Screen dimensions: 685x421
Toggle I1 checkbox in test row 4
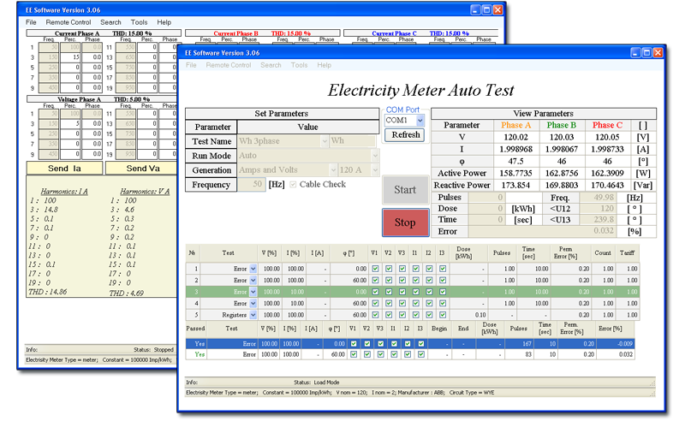(x=415, y=303)
